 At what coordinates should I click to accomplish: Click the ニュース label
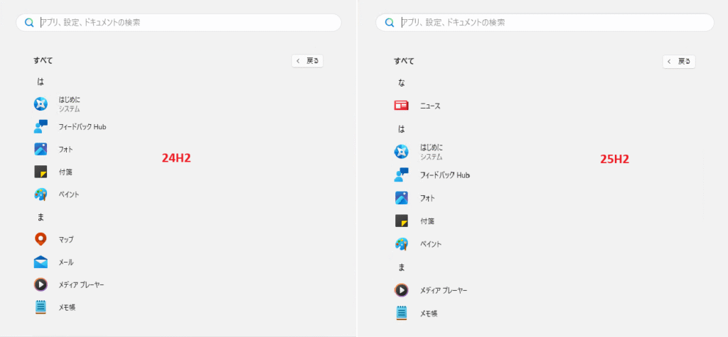(x=430, y=106)
